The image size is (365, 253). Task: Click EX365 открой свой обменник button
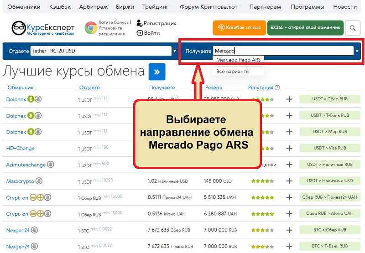click(x=305, y=28)
